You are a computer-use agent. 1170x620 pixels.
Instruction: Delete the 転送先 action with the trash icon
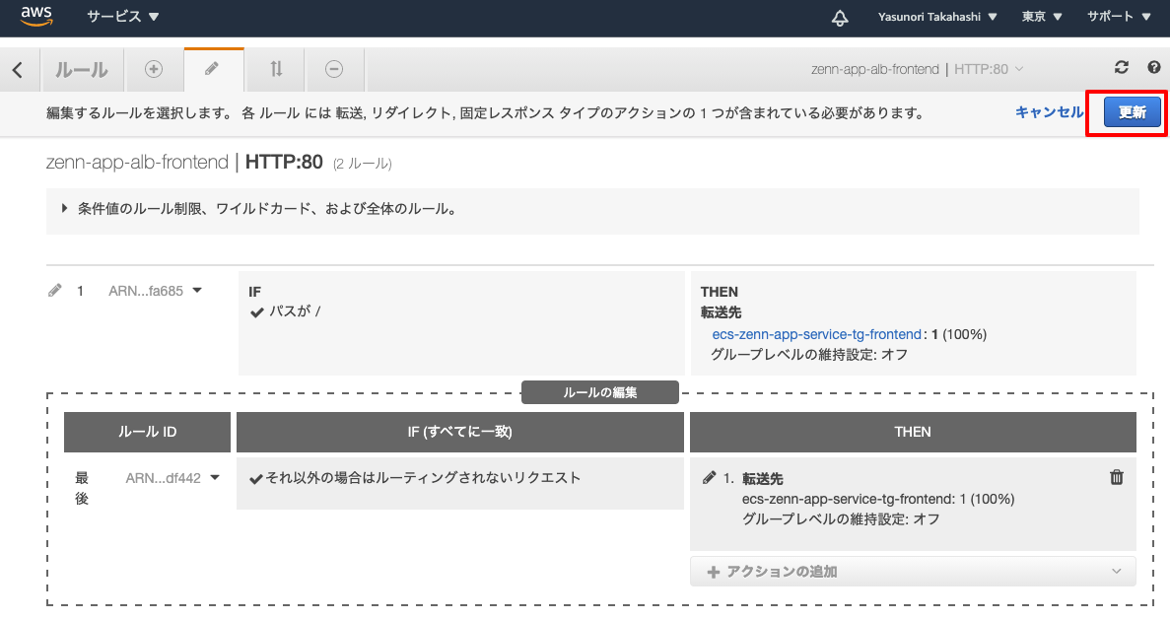1116,477
